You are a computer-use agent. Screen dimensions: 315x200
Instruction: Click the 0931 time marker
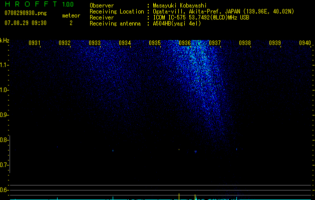click(35, 43)
